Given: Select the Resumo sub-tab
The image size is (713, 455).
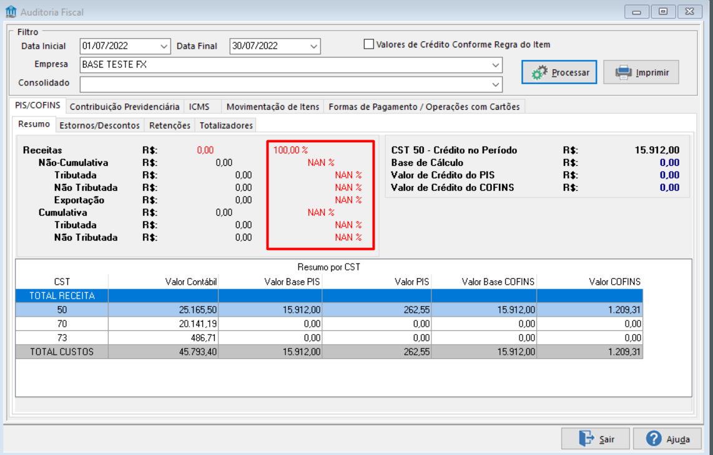Looking at the screenshot, I should pyautogui.click(x=34, y=124).
